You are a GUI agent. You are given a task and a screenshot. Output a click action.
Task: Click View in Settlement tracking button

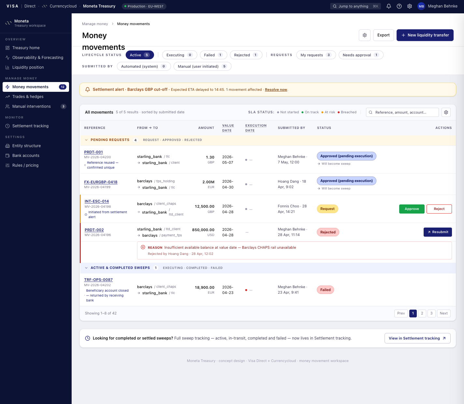tap(417, 338)
